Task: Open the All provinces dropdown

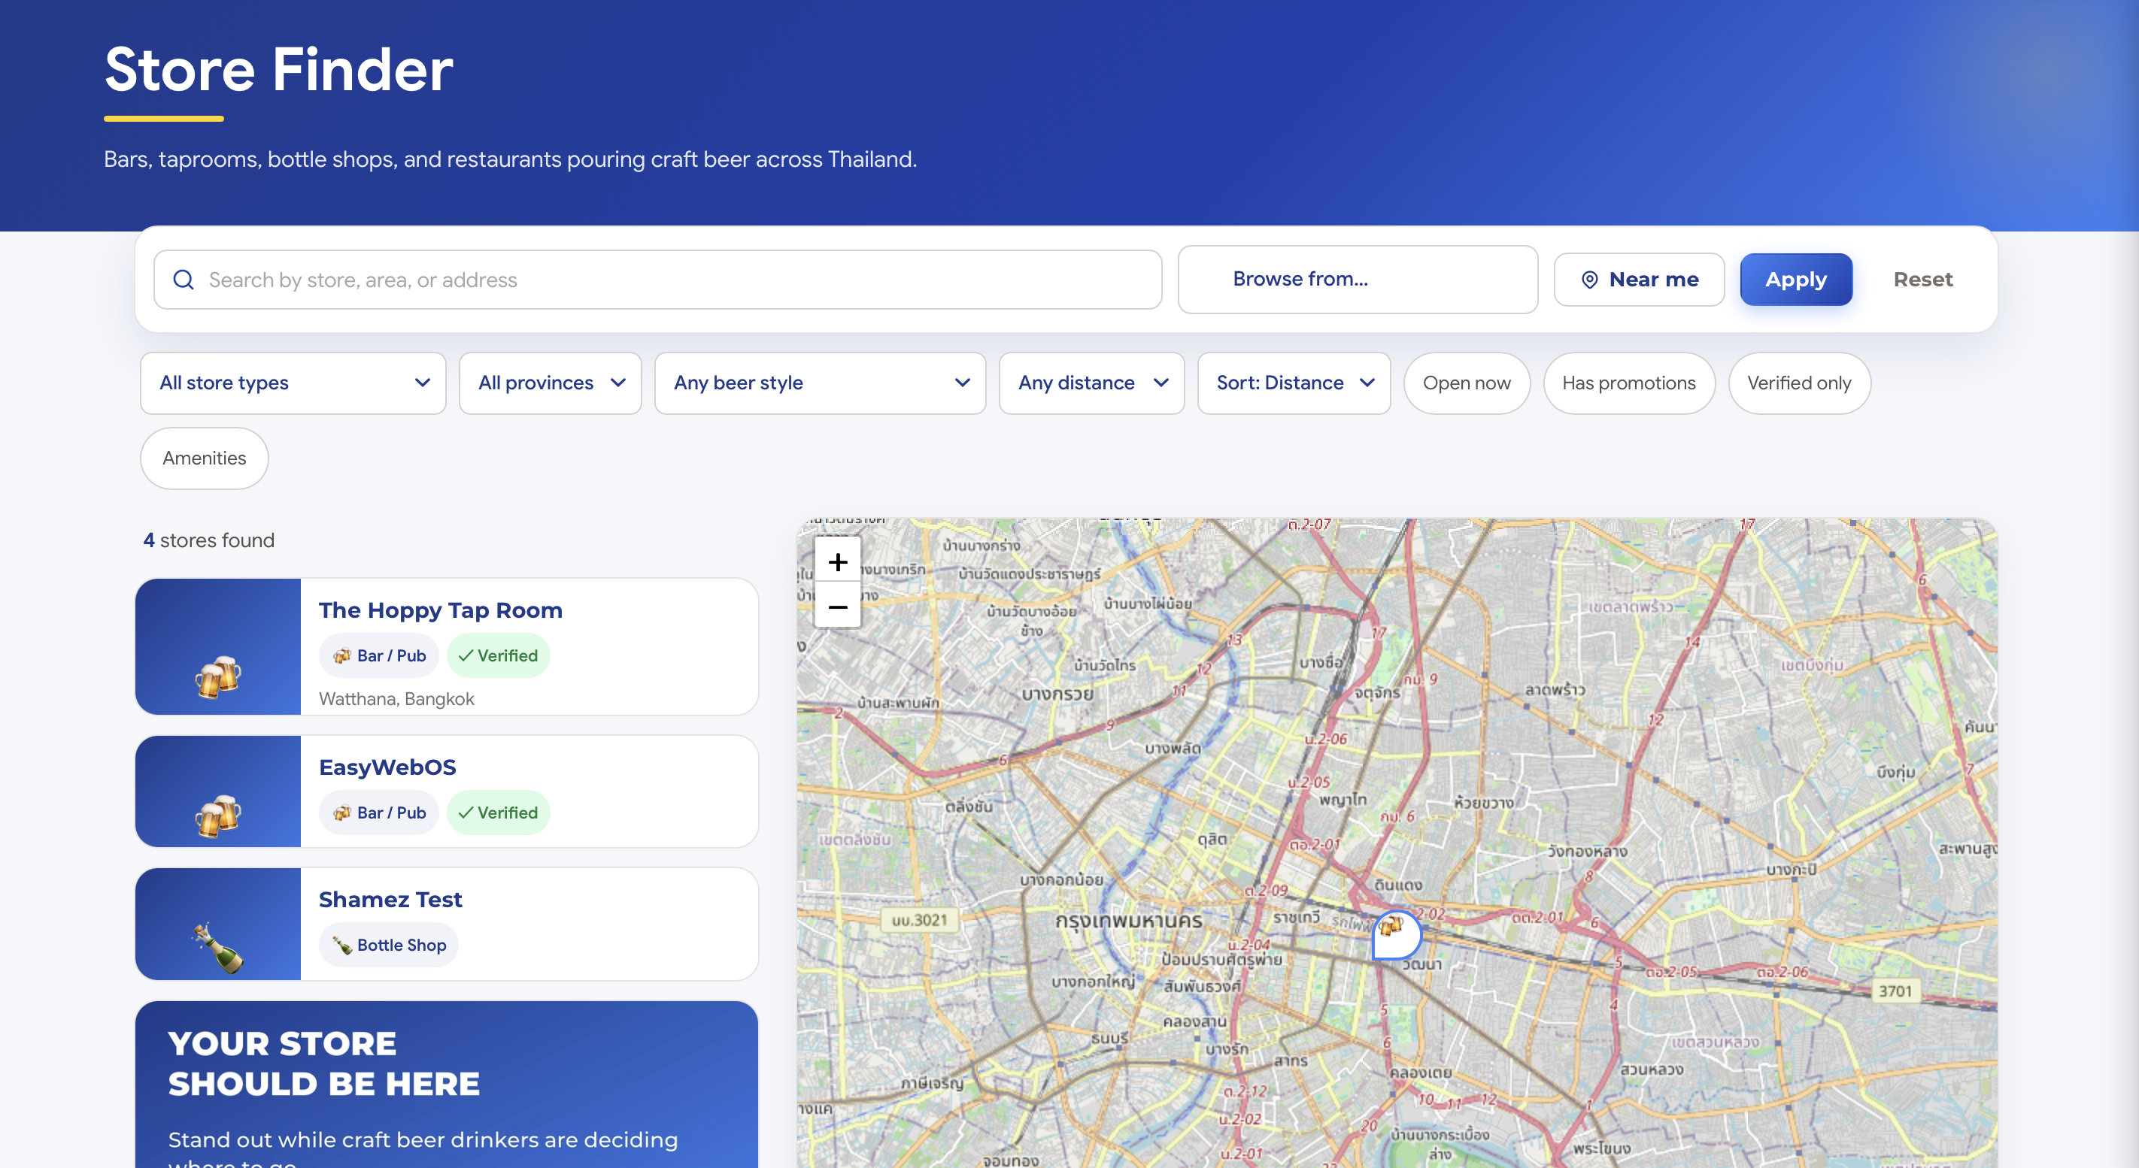Action: [x=551, y=383]
